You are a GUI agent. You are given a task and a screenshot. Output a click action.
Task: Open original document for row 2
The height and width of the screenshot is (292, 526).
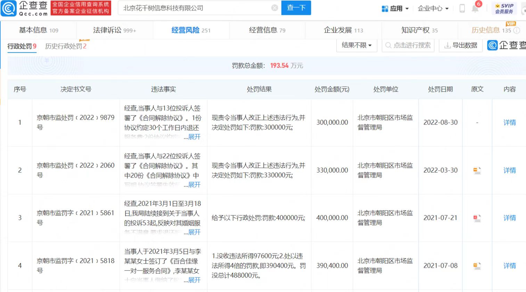tap(477, 170)
